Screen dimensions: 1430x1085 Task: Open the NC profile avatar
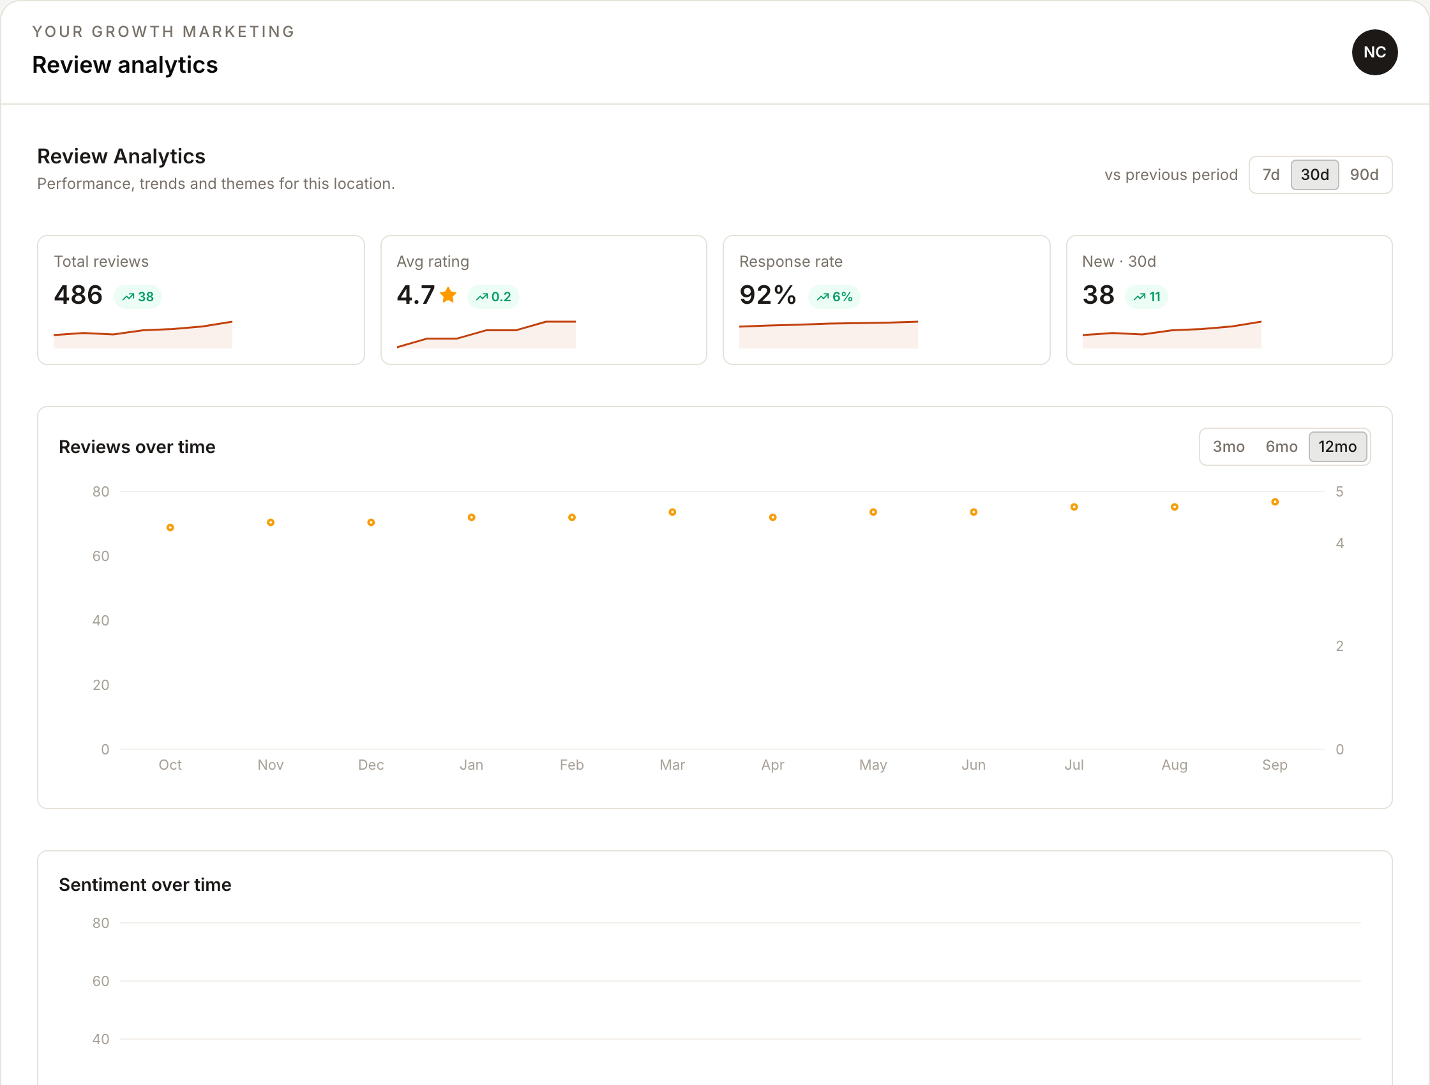1374,52
